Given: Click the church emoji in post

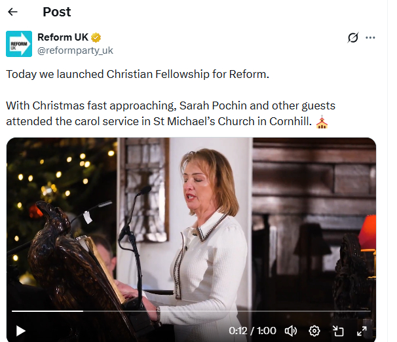Looking at the screenshot, I should 322,122.
